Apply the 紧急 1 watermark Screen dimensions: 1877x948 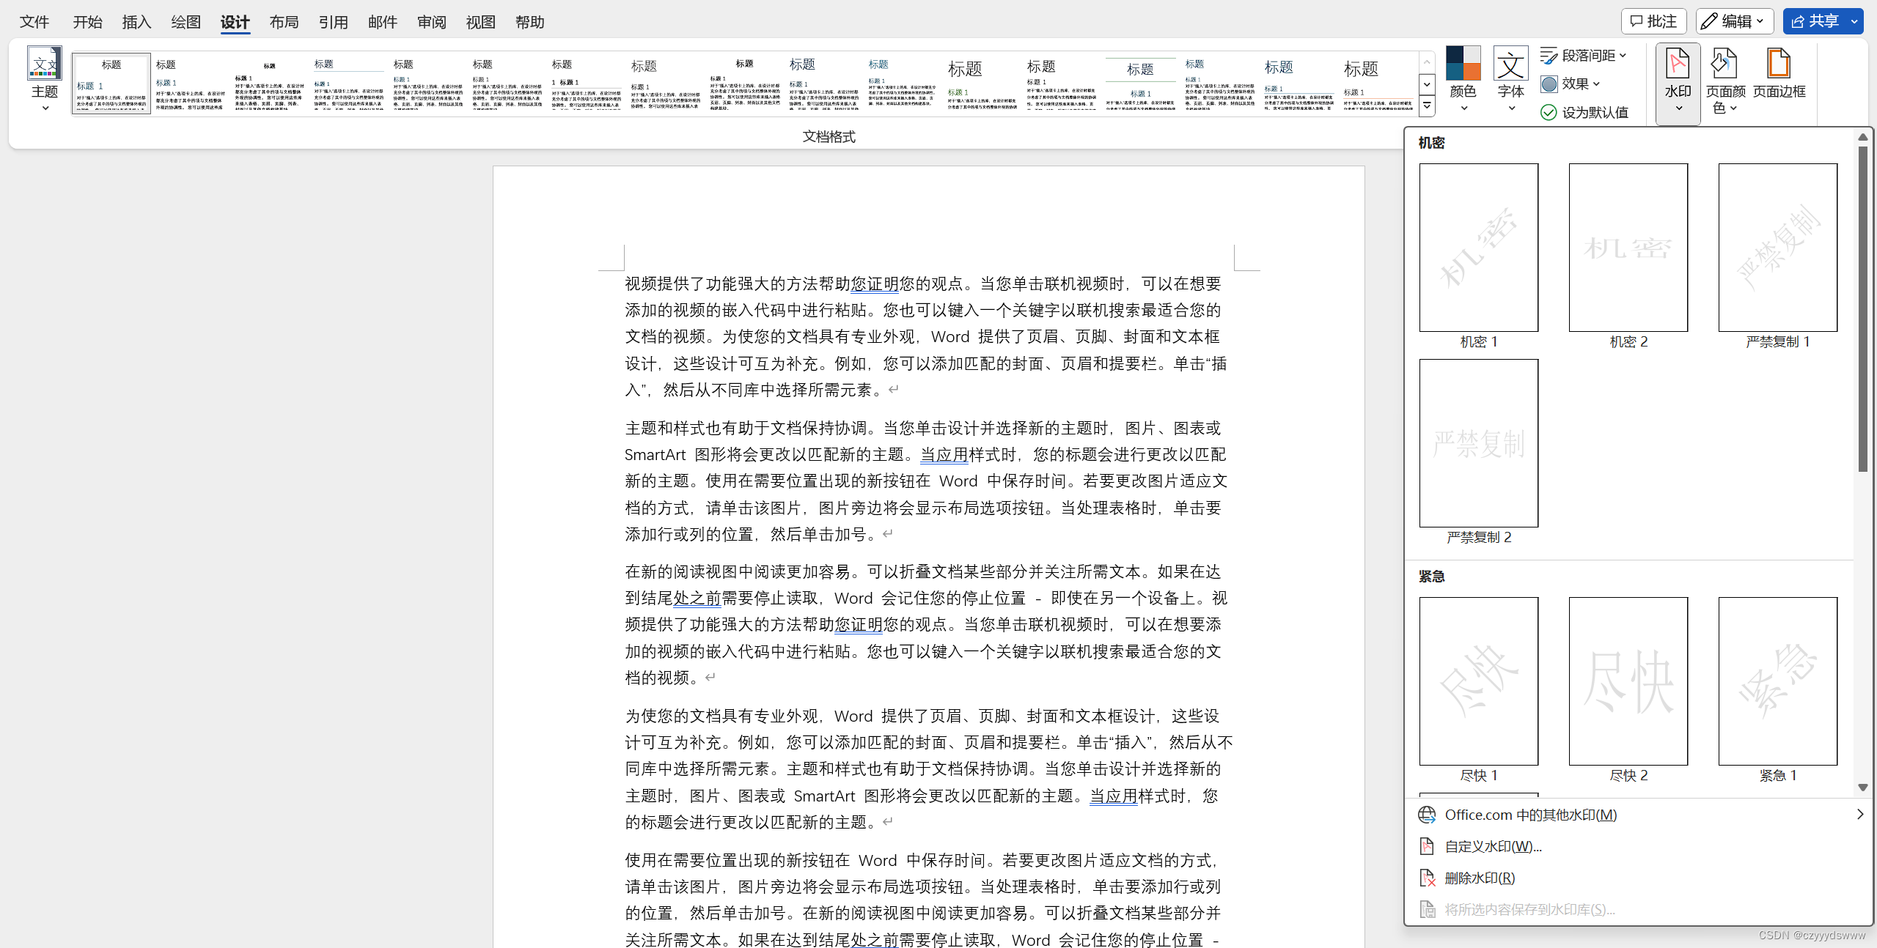click(x=1777, y=681)
